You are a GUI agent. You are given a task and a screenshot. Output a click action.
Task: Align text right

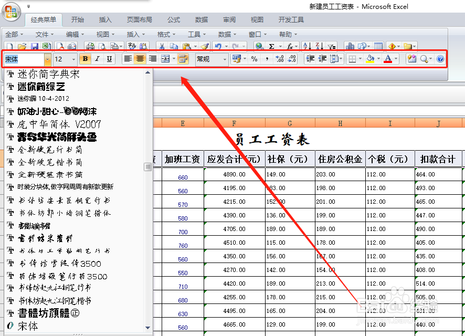pos(152,59)
